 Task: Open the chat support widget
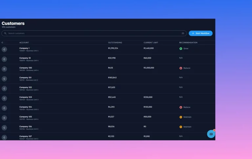click(x=211, y=134)
